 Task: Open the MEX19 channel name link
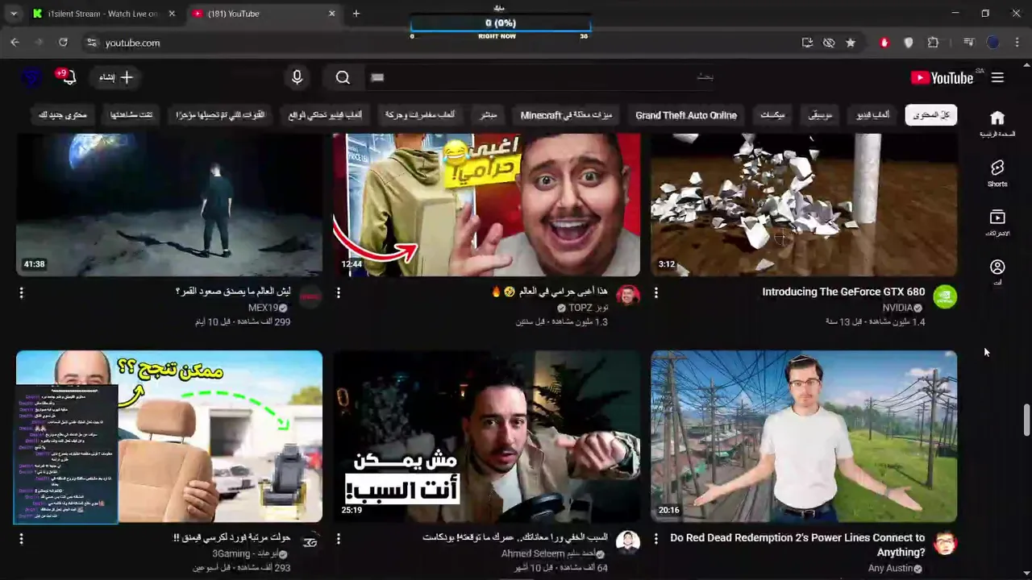(x=263, y=308)
